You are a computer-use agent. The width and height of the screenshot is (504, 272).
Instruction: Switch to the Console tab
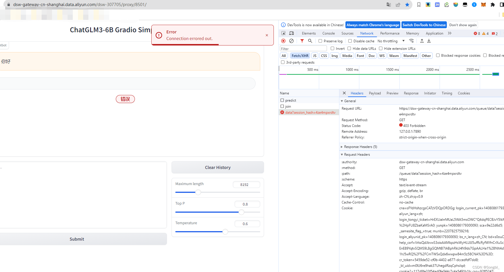(x=328, y=33)
